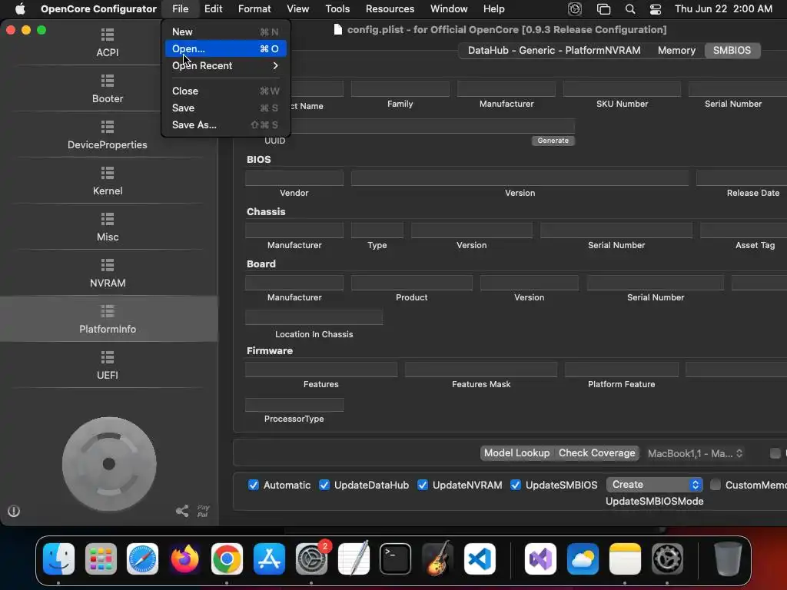Open the Resources menu
Screen dimensions: 787x590
390,9
